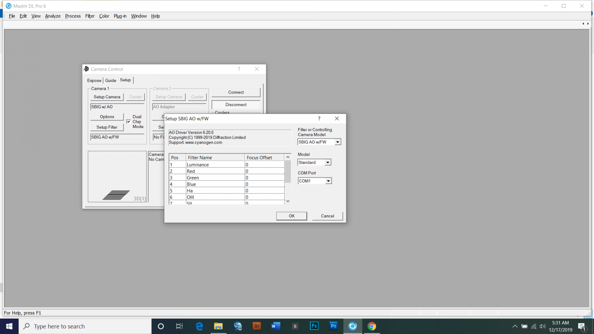The image size is (594, 334).
Task: Click the taskbar search box
Action: click(85, 326)
